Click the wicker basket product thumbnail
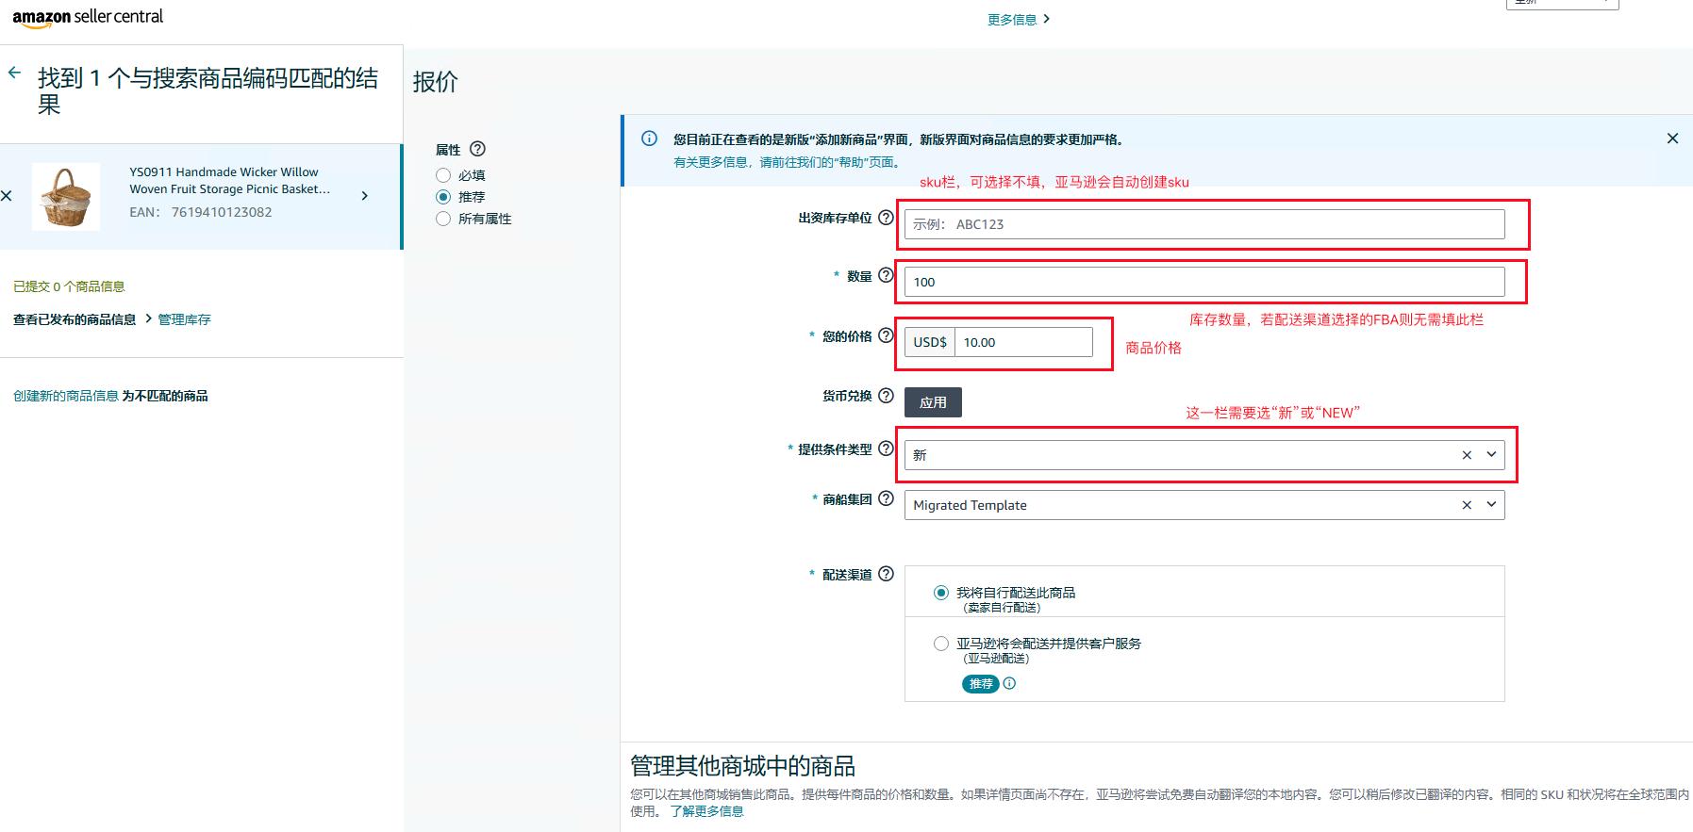1693x832 pixels. tap(66, 196)
